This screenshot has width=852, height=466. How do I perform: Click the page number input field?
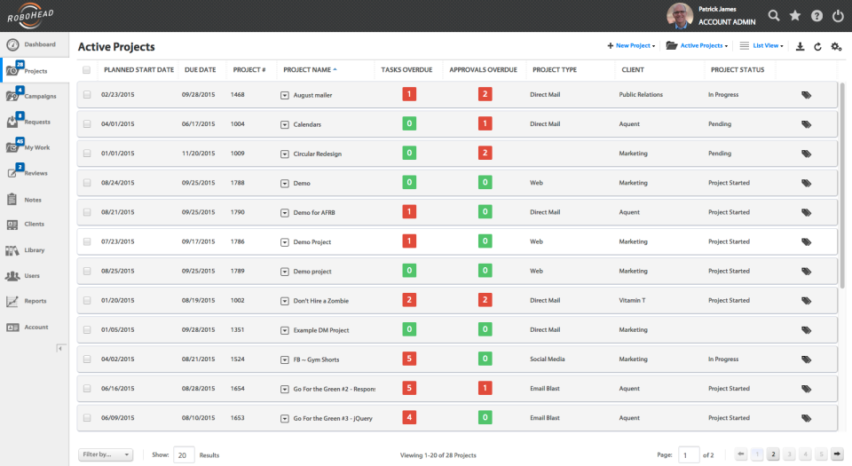tap(689, 454)
